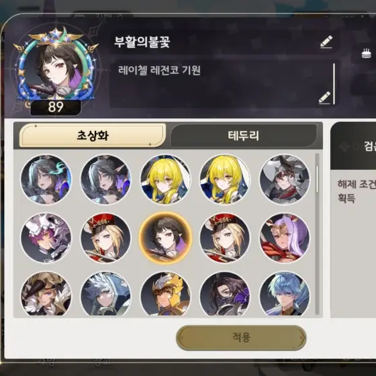Choose first yellow-haired girl portrait
Image resolution: width=376 pixels, height=376 pixels.
165,179
